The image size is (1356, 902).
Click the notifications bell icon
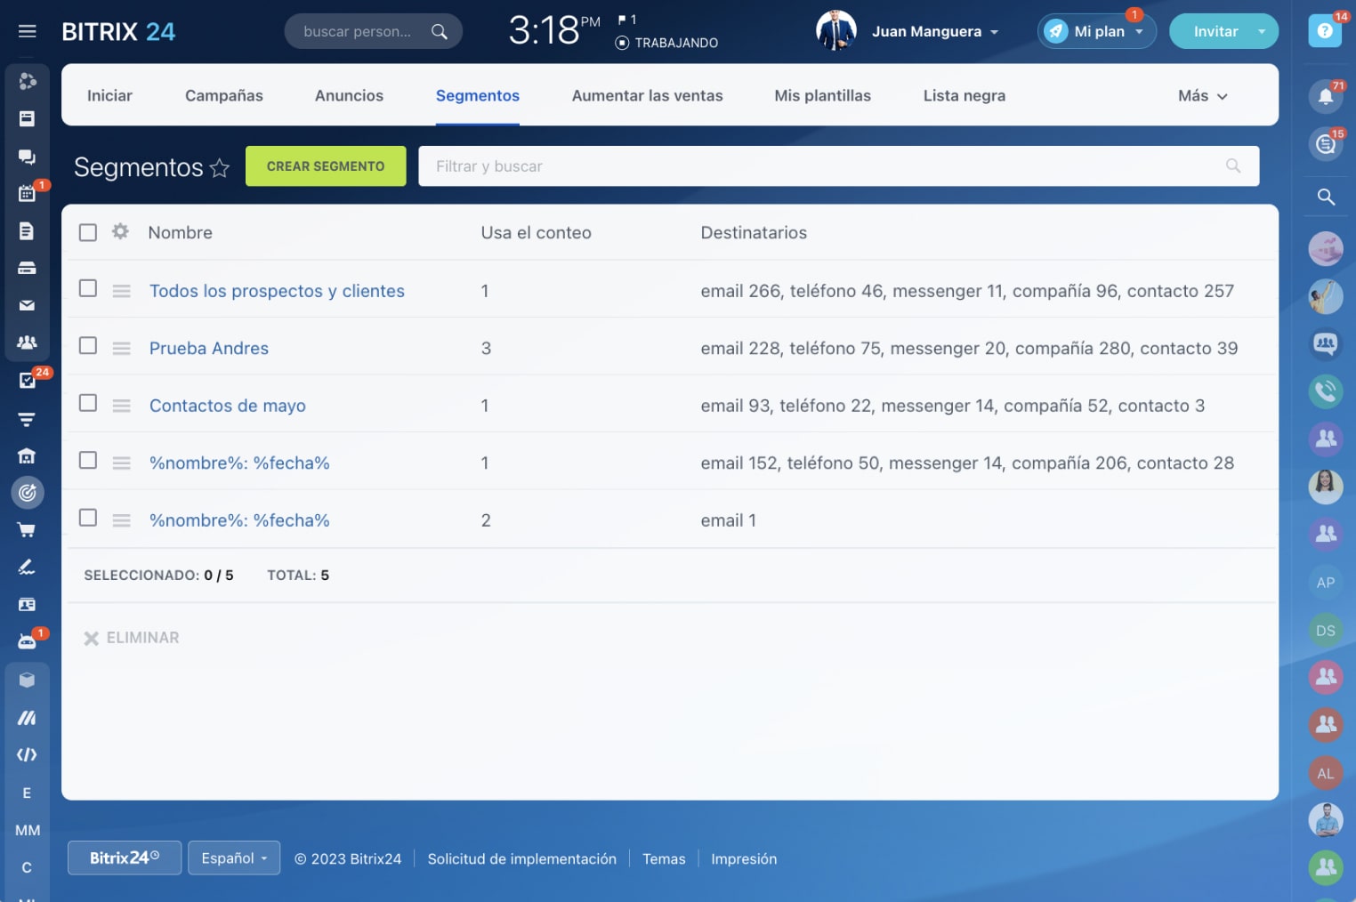(1325, 96)
